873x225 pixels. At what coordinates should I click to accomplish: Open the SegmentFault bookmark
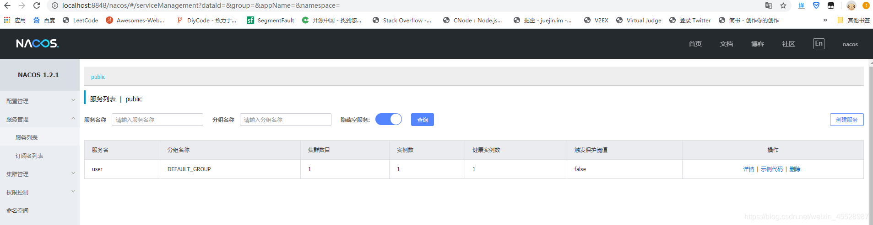(x=271, y=20)
